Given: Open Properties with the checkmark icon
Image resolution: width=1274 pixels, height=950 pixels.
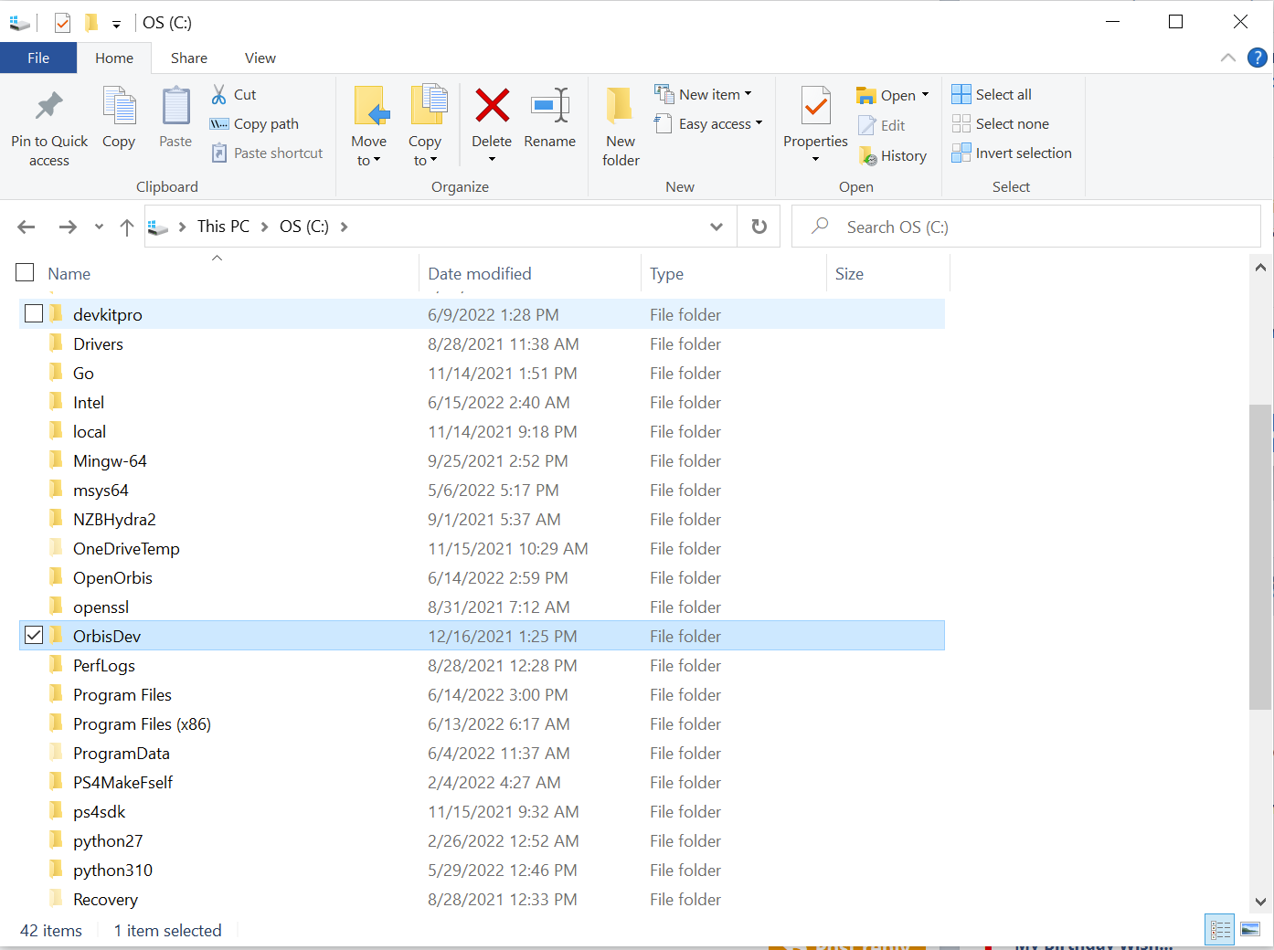Looking at the screenshot, I should coord(815,106).
